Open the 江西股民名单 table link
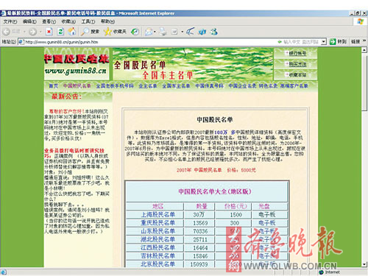 pos(158,248)
